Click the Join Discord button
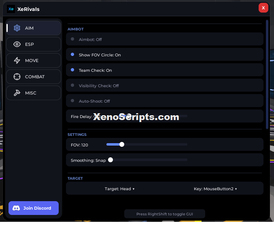The height and width of the screenshot is (234, 274). 34,208
